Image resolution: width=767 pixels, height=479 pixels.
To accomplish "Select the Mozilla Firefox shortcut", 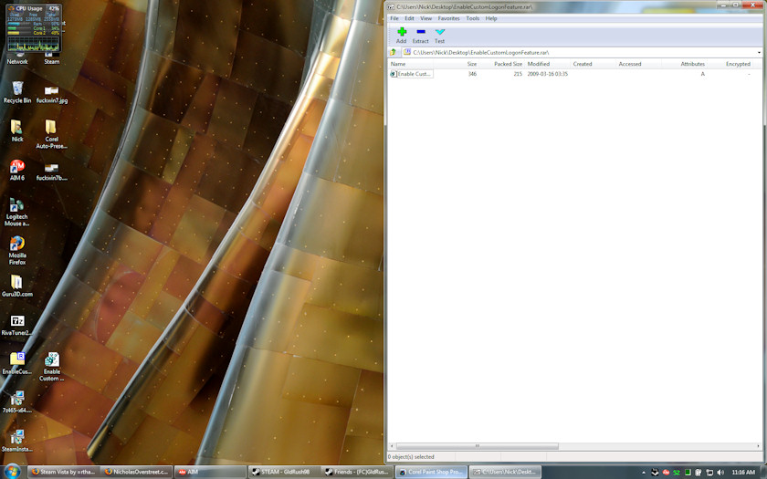I will tap(17, 251).
